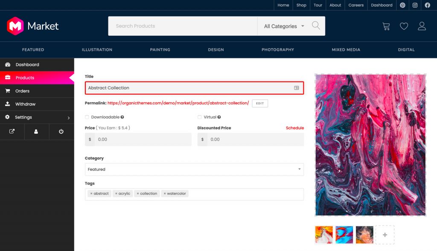437x251 pixels.
Task: Click the wishlist heart icon
Action: pyautogui.click(x=404, y=26)
